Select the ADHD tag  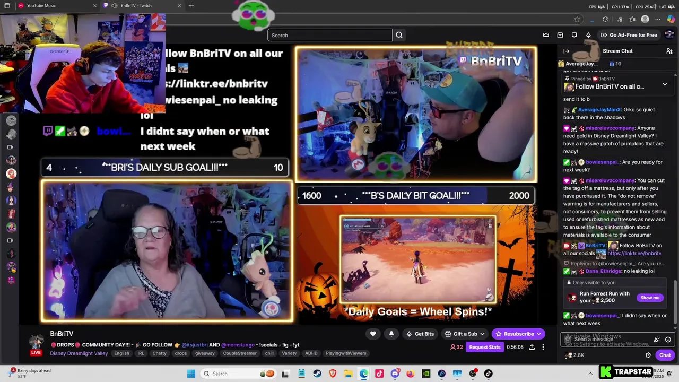(311, 353)
